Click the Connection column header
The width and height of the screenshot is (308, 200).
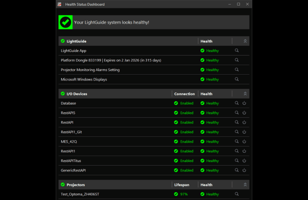tap(184, 94)
